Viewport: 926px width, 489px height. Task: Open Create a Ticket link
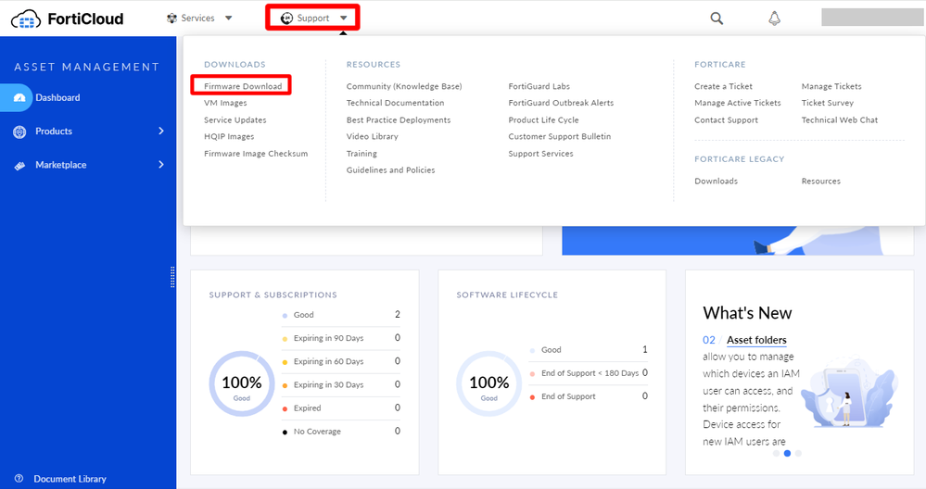[723, 86]
